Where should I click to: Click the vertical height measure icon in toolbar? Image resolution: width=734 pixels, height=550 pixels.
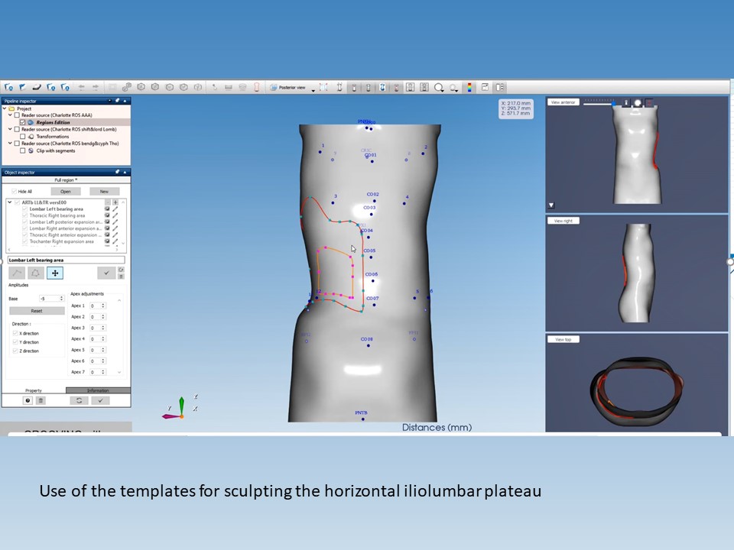tap(339, 87)
